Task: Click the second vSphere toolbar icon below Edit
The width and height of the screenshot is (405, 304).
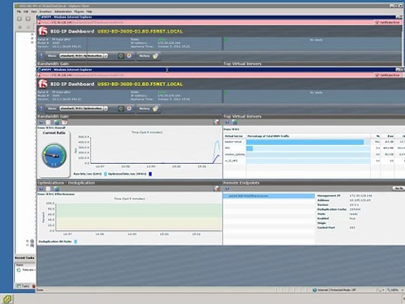Action: (x=28, y=19)
